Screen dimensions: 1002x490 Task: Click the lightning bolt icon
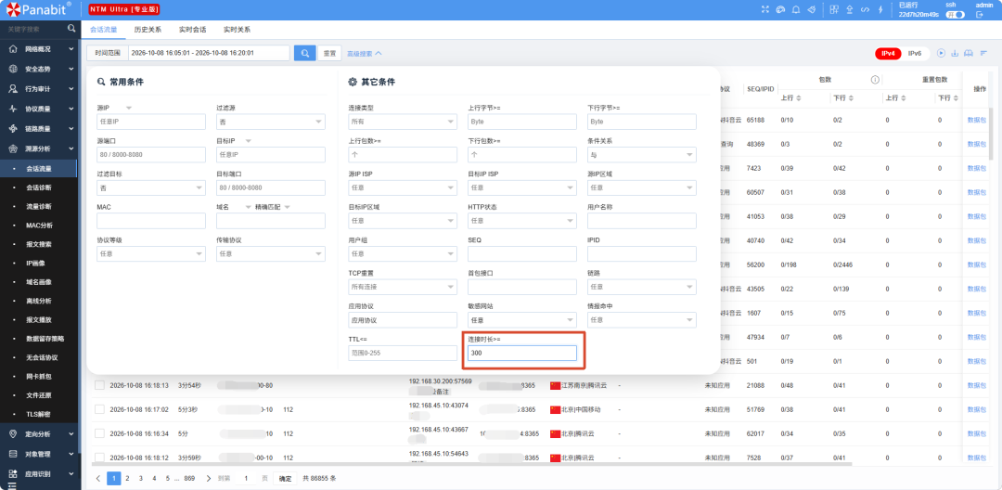880,9
